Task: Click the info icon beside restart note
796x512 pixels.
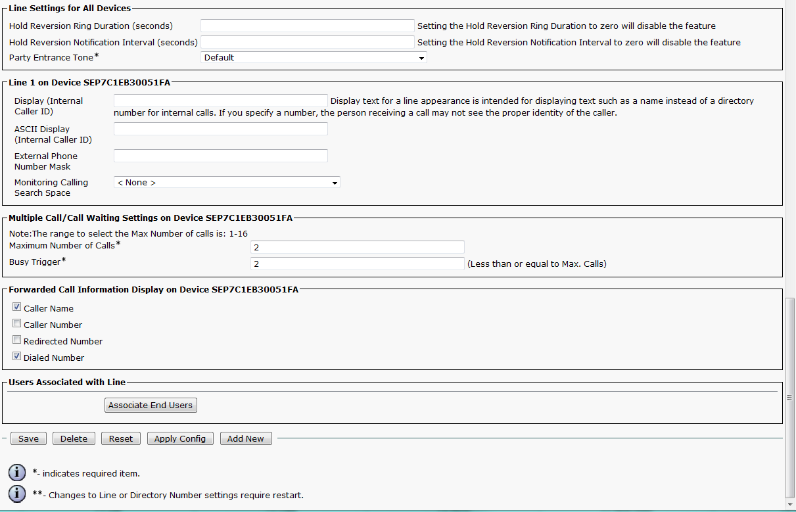Action: 17,494
